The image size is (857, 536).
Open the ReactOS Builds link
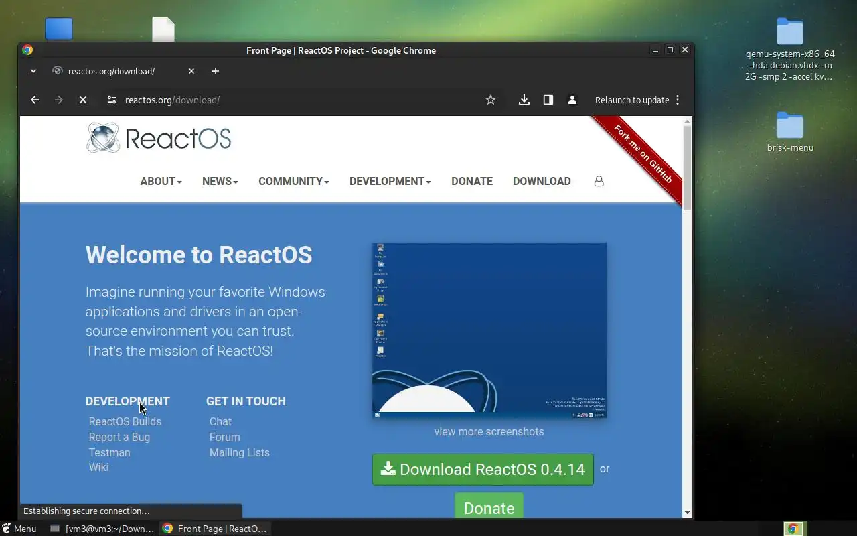[125, 421]
